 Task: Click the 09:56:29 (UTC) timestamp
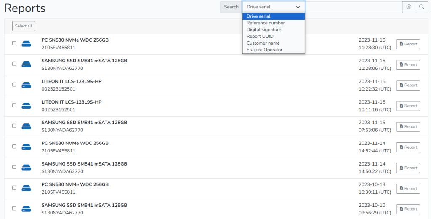point(375,213)
